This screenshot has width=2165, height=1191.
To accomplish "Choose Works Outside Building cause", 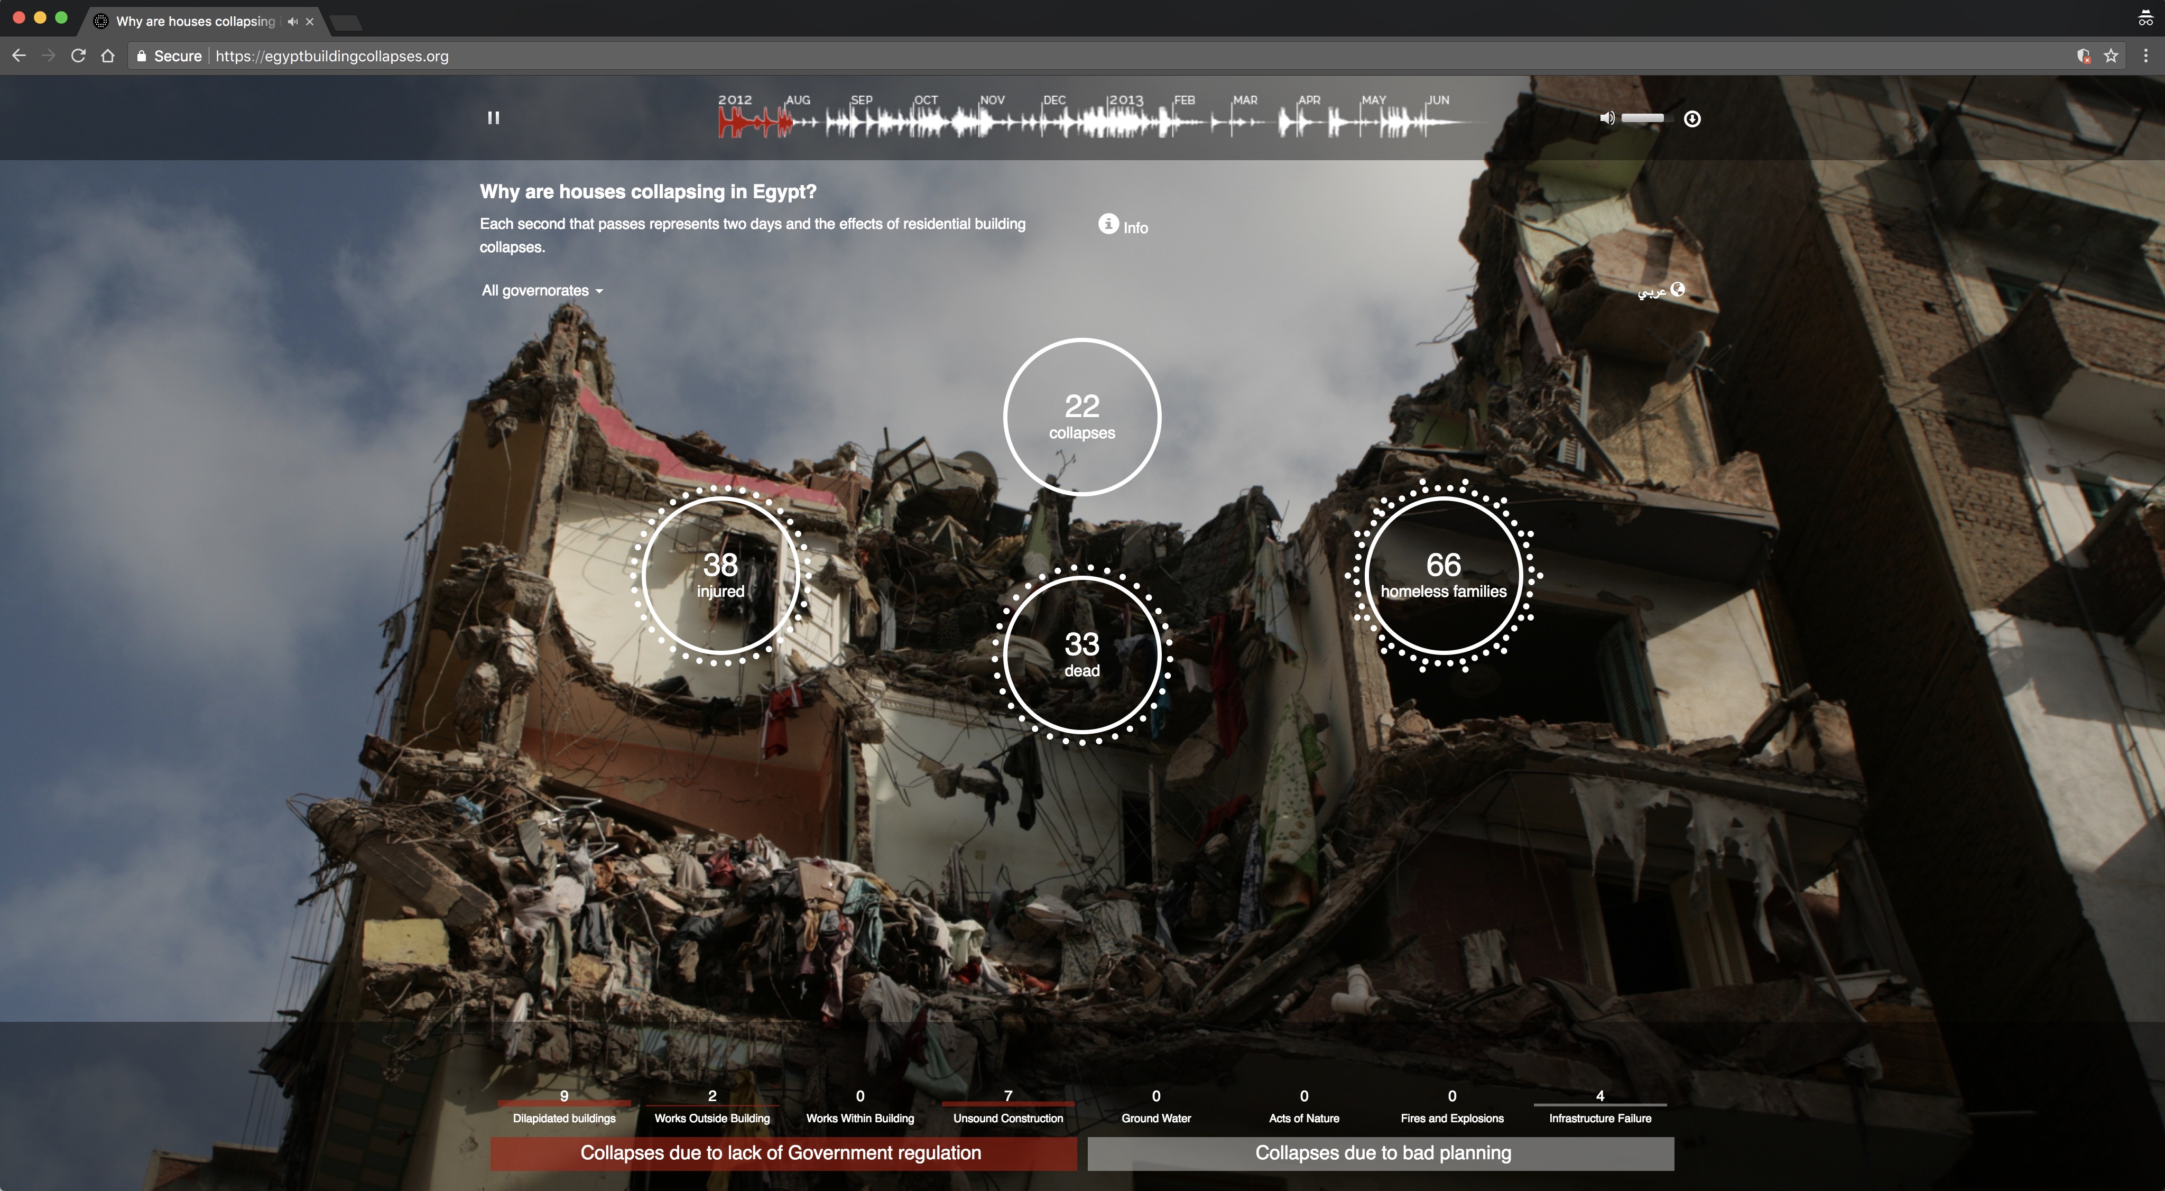I will [712, 1107].
